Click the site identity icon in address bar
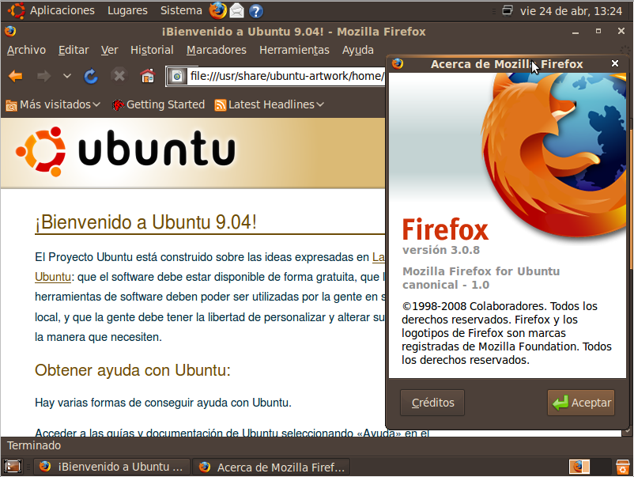Screen dimensions: 634x477 (x=177, y=76)
